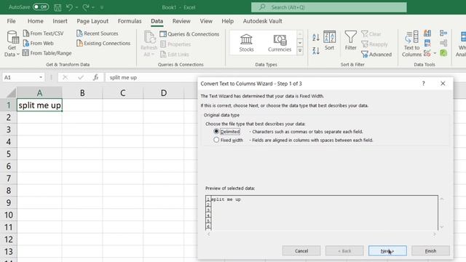Select column B header

(82, 93)
